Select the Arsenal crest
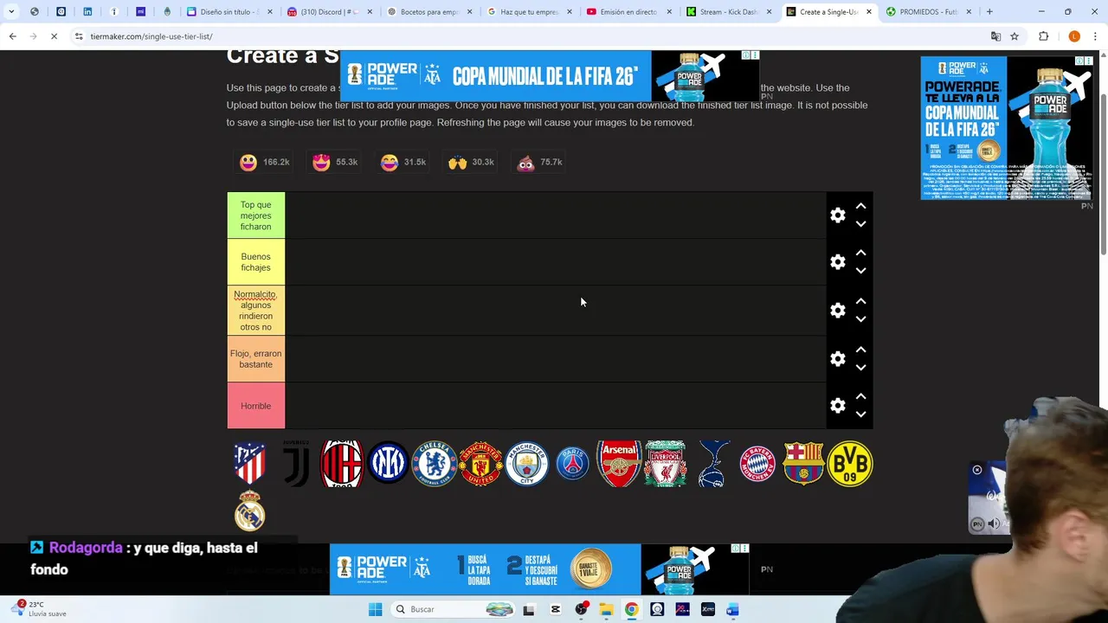The height and width of the screenshot is (623, 1108). click(x=619, y=464)
